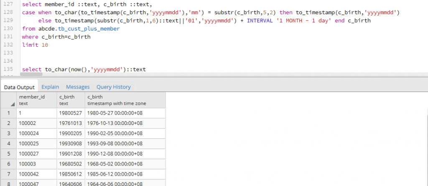
Task: Click the 'where c_birth=c_birth' line
Action: click(x=56, y=37)
